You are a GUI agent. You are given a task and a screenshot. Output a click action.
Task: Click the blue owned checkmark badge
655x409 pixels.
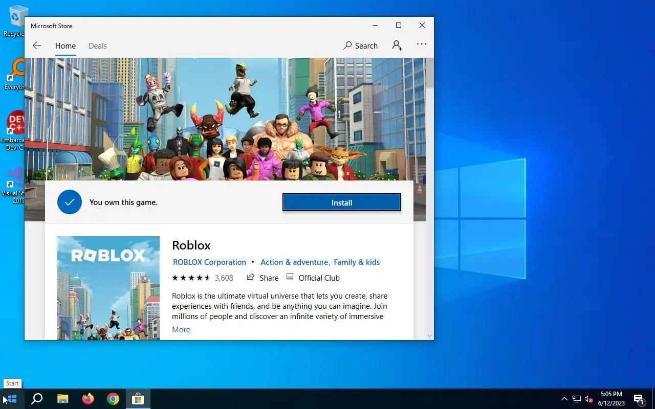click(x=70, y=202)
